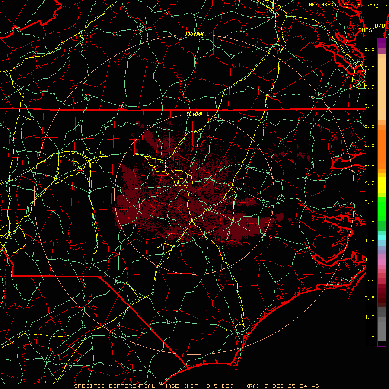Viewport: 389px width, 389px height.
Task: Pick the purple swatch at legend top
Action: click(x=382, y=43)
